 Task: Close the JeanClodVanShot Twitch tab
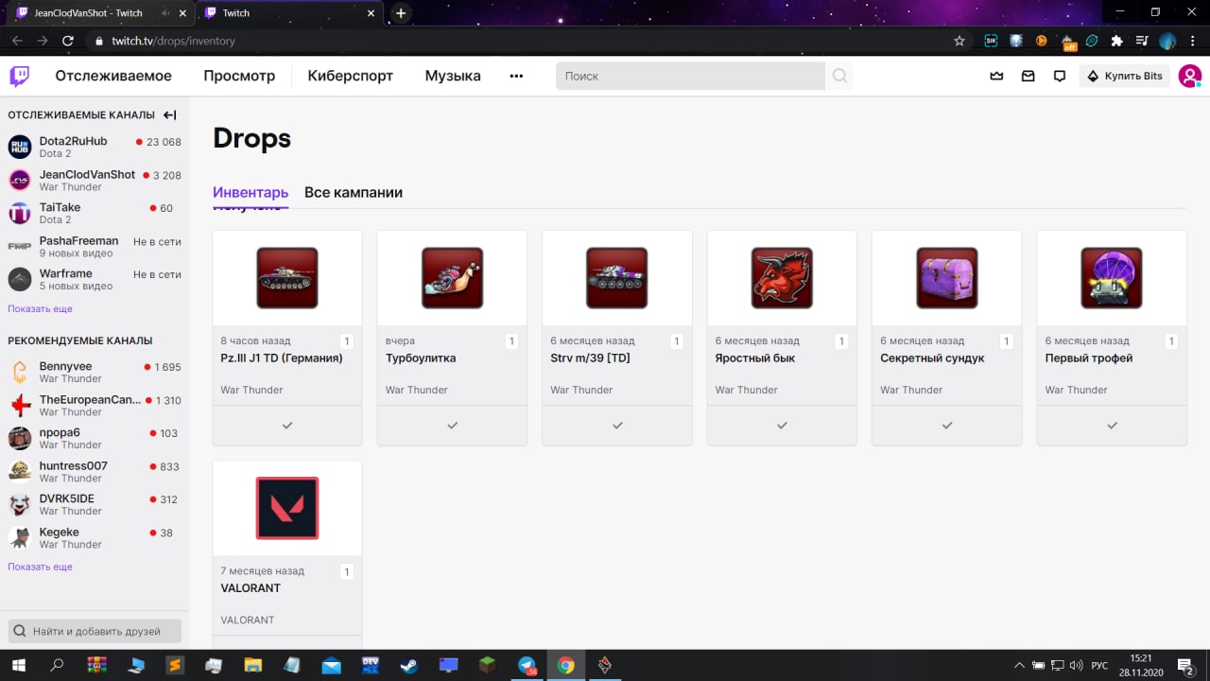pyautogui.click(x=181, y=13)
